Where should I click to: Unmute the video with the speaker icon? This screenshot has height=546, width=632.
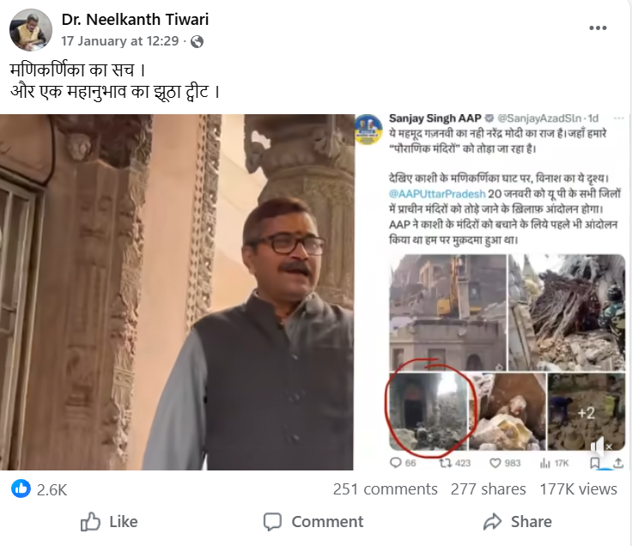[x=599, y=446]
